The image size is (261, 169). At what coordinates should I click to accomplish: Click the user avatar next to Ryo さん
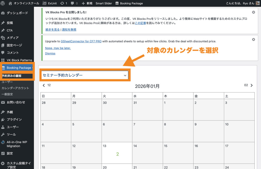[258, 3]
